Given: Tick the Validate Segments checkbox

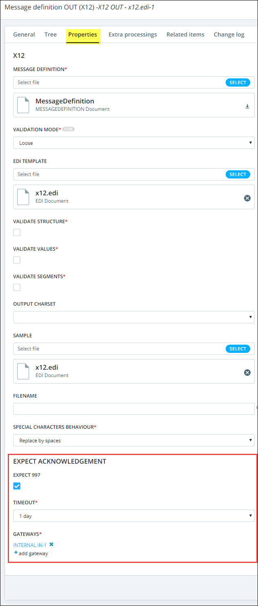Looking at the screenshot, I should tap(17, 288).
